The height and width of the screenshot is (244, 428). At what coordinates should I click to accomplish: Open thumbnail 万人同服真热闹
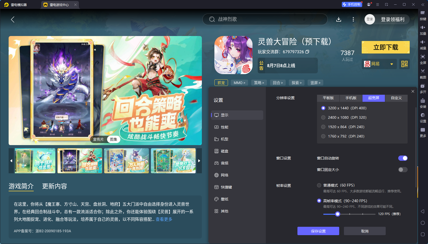[x=126, y=161]
